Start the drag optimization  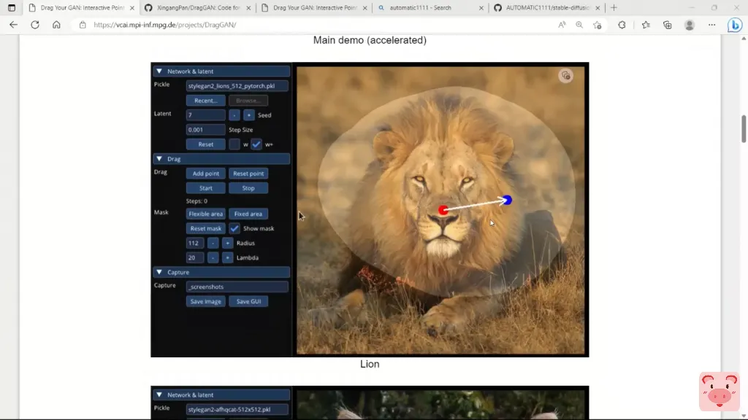point(205,188)
